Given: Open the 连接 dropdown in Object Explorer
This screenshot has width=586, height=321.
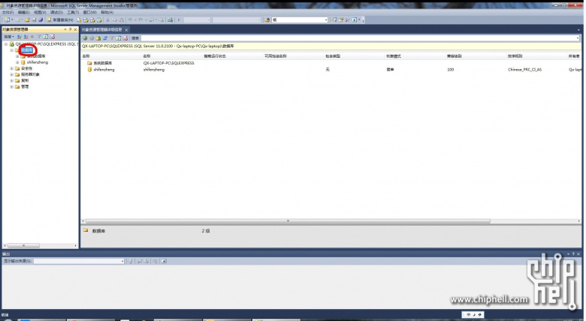Looking at the screenshot, I should 8,37.
